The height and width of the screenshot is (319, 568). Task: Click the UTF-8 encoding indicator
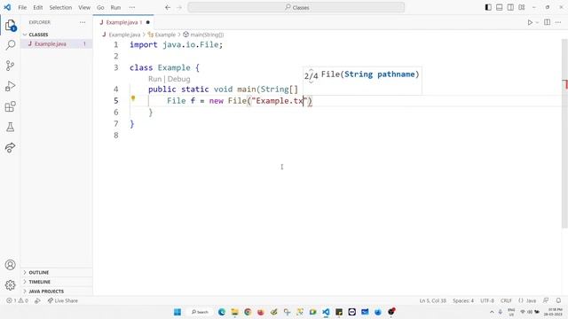tap(487, 300)
